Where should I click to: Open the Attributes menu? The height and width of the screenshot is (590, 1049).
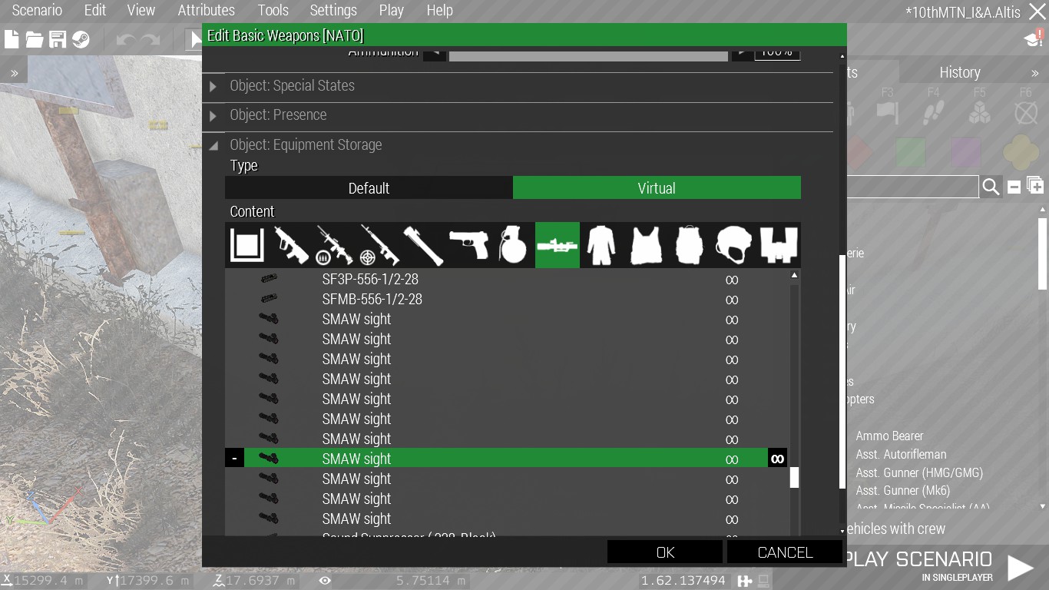(207, 11)
